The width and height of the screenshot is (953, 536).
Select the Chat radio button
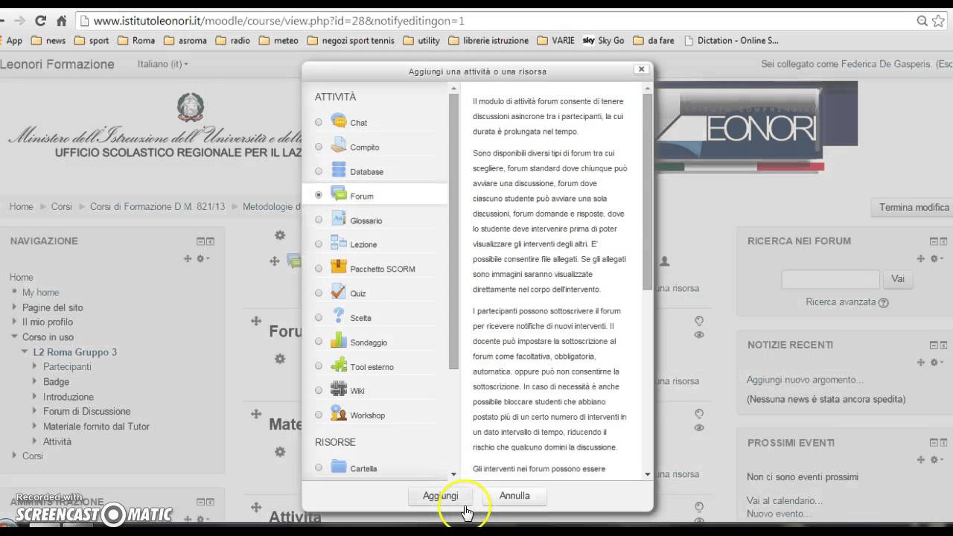coord(319,122)
